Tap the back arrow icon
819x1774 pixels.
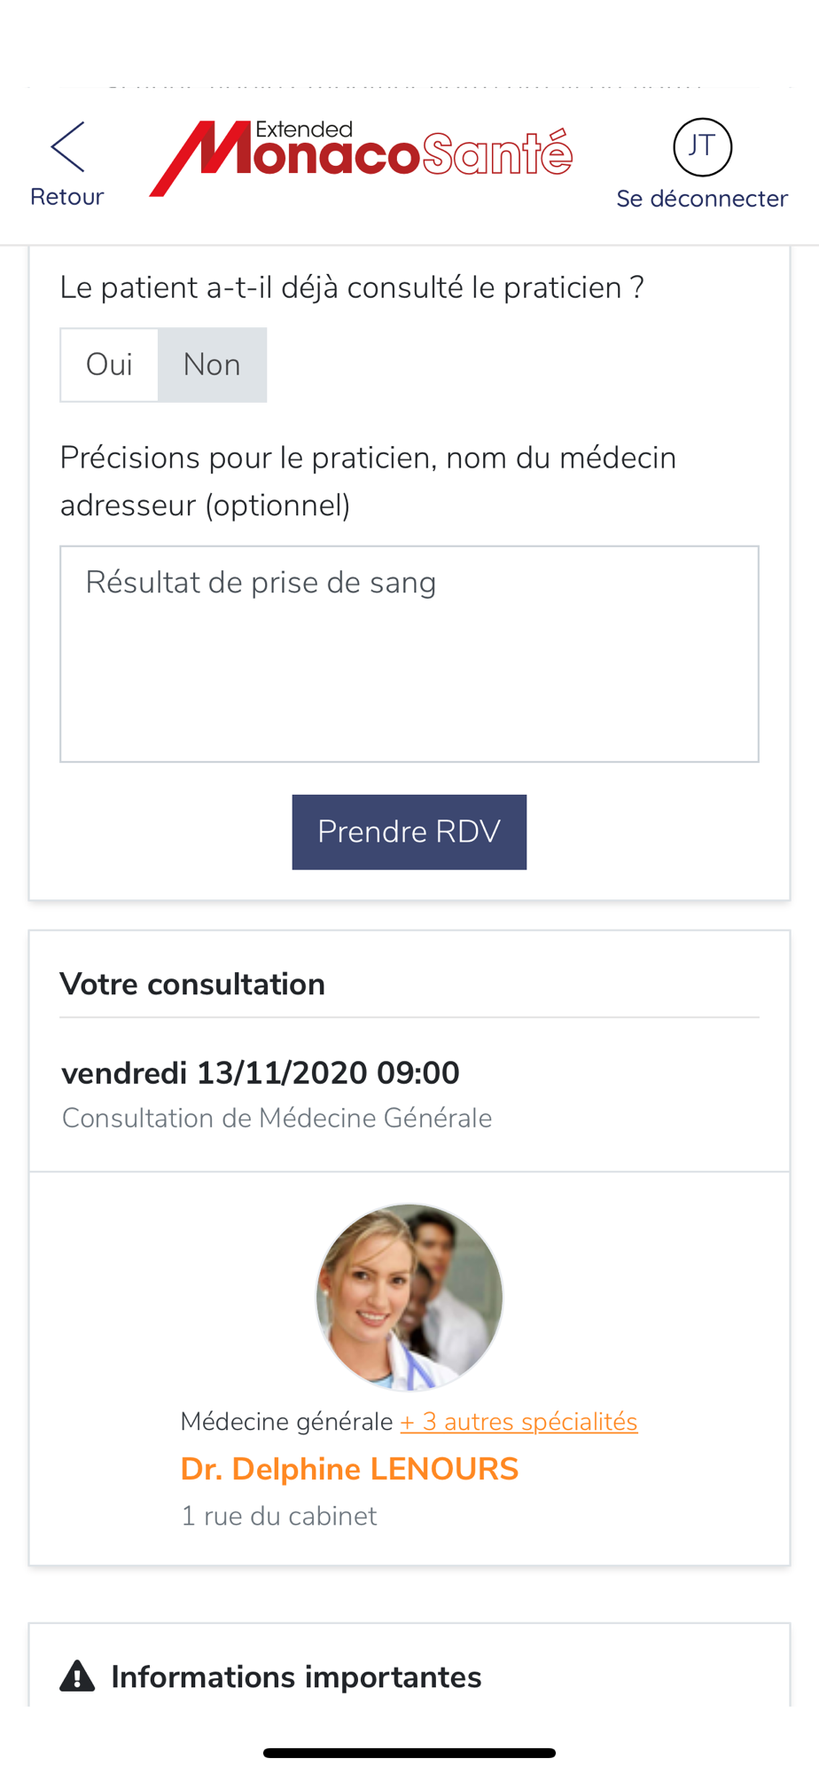pos(68,147)
